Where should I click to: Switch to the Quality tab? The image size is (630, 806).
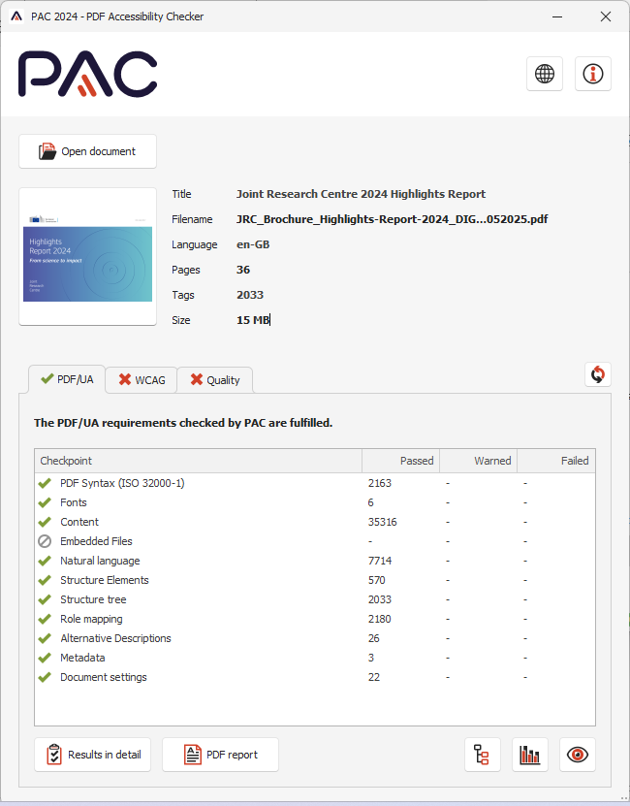coord(215,380)
